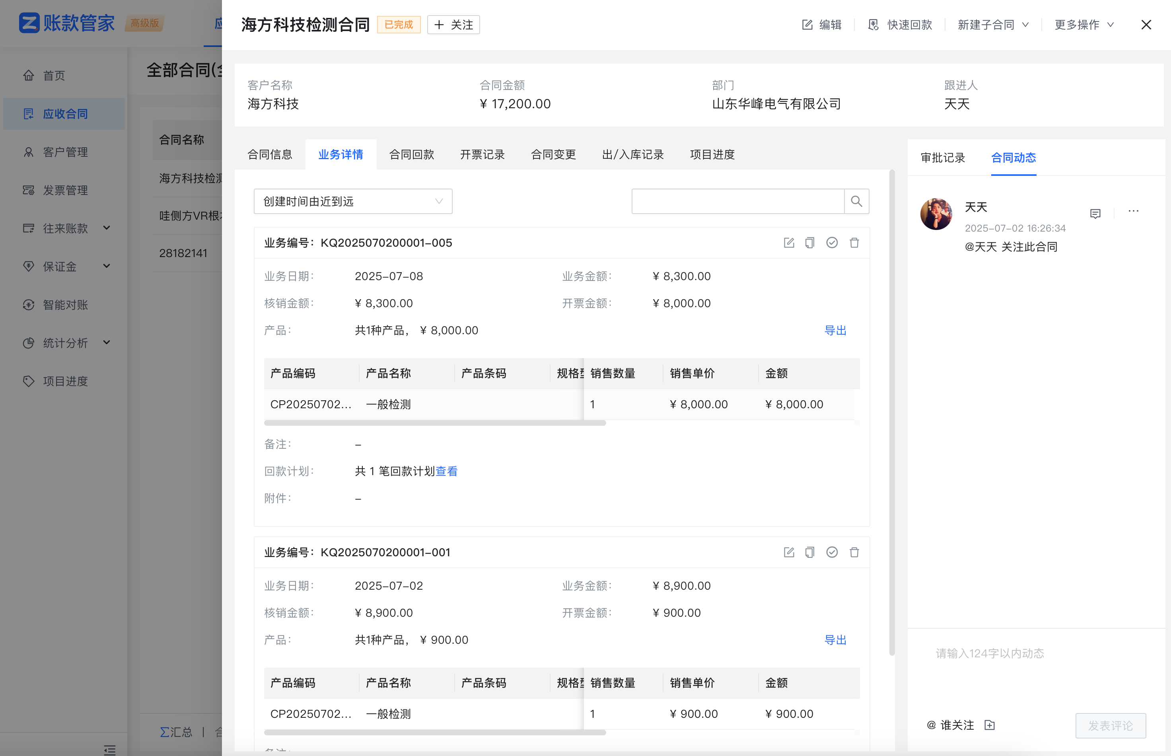Switch to the 开票记录 tab
The height and width of the screenshot is (756, 1171).
[x=482, y=155]
